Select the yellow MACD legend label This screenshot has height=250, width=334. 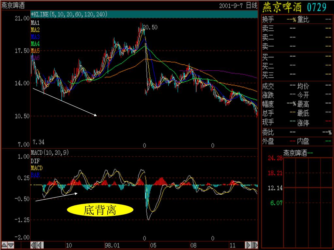(x=37, y=168)
